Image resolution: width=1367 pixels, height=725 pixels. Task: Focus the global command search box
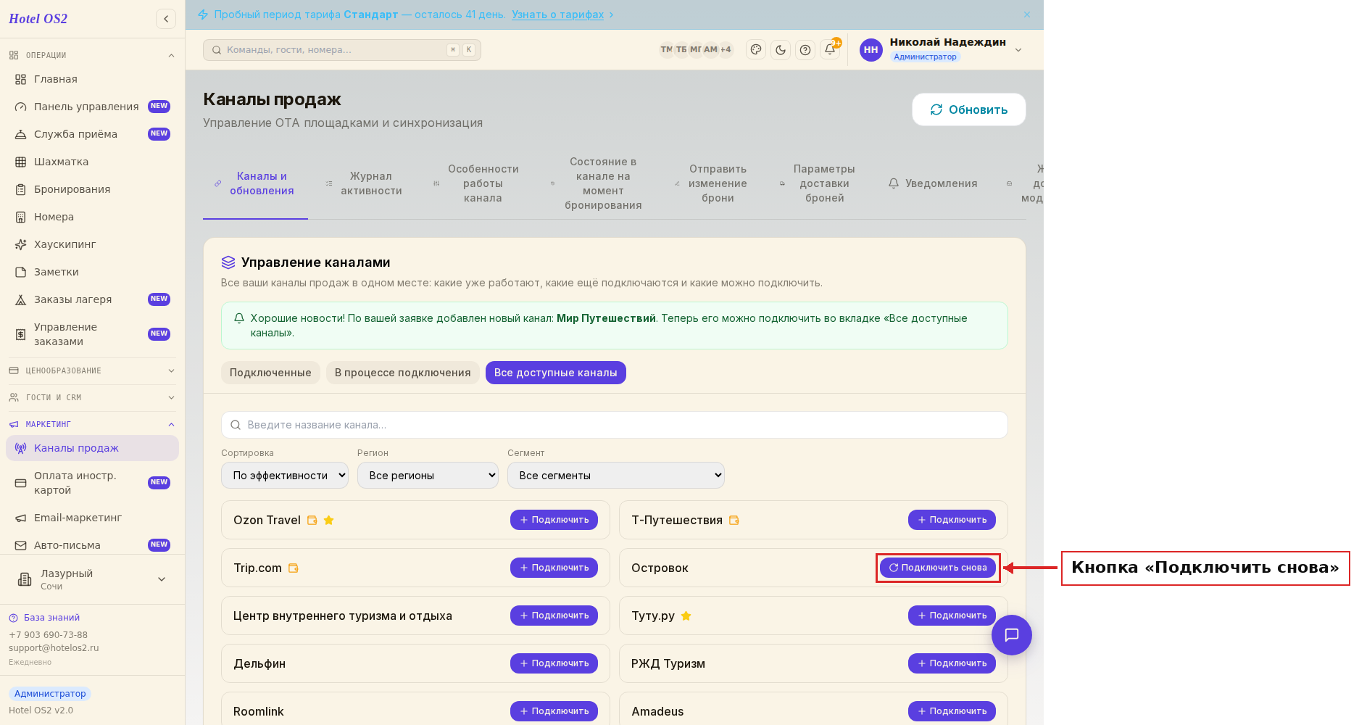tap(342, 50)
